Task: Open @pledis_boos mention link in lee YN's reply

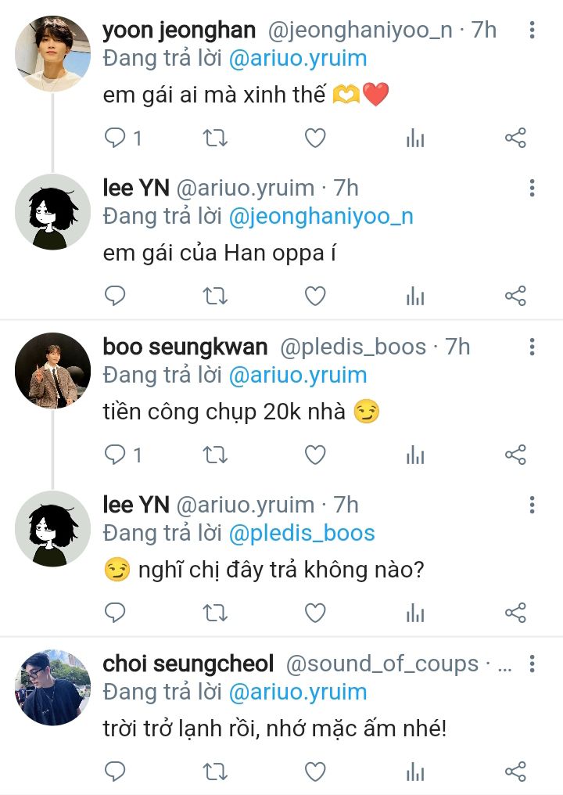Action: (301, 533)
